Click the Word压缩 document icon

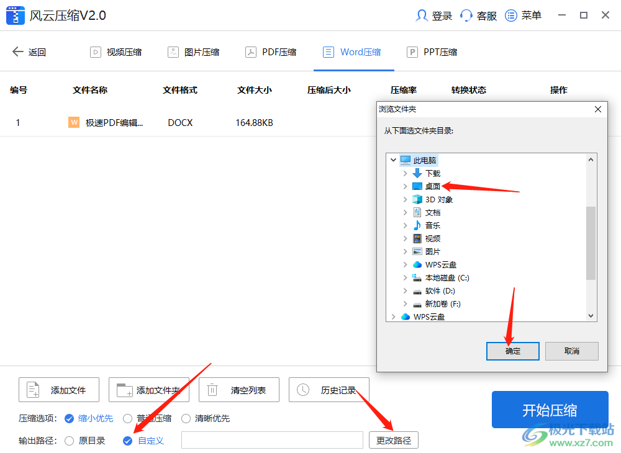click(x=329, y=52)
